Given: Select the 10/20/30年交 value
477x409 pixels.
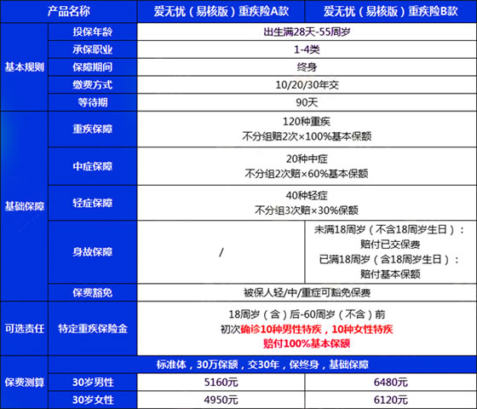Looking at the screenshot, I should pyautogui.click(x=307, y=84).
